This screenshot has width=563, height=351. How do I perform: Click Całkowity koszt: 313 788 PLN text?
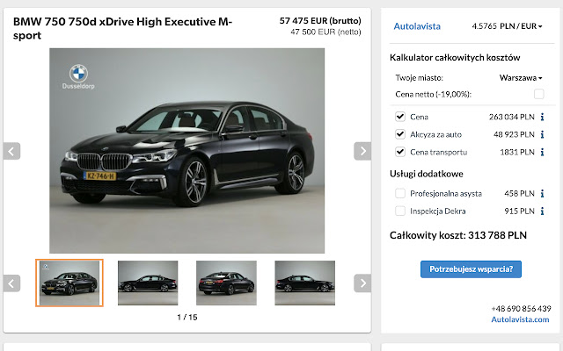coord(458,235)
